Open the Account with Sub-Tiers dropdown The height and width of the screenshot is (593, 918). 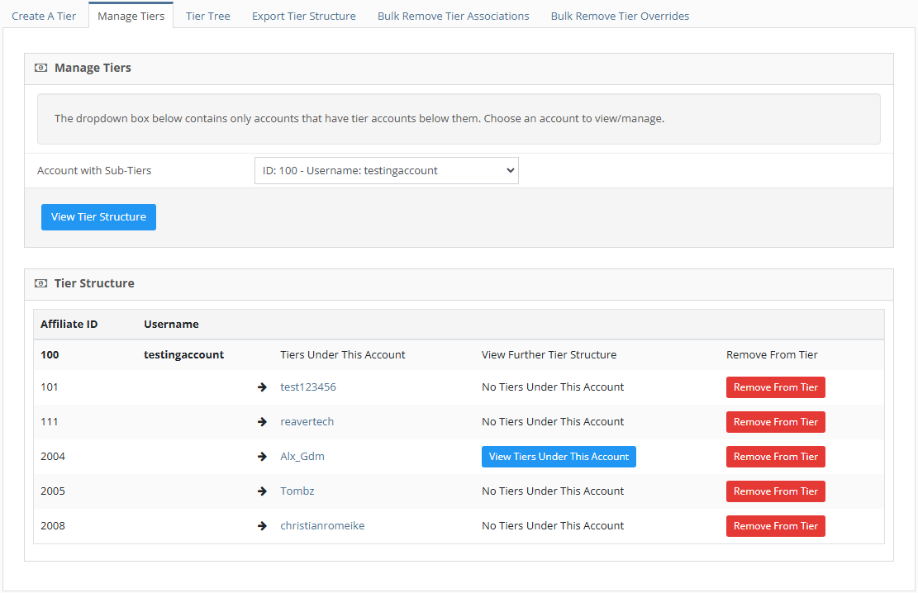pyautogui.click(x=387, y=170)
